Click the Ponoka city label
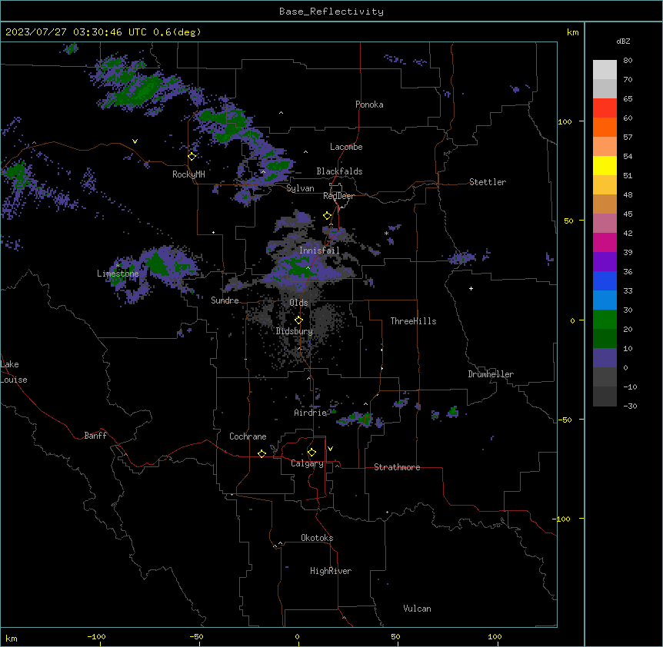The height and width of the screenshot is (647, 663). [369, 105]
